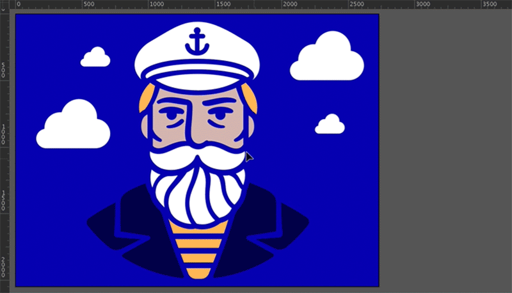Click the ruler origin corner box

tap(5, 4)
